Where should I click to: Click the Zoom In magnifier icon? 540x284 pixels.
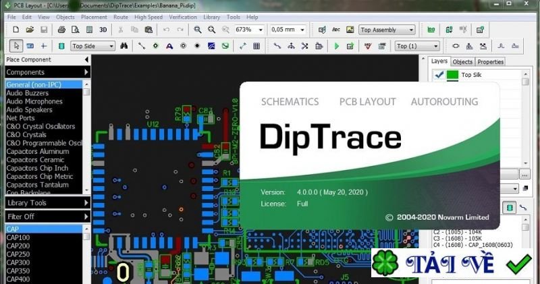pos(198,30)
